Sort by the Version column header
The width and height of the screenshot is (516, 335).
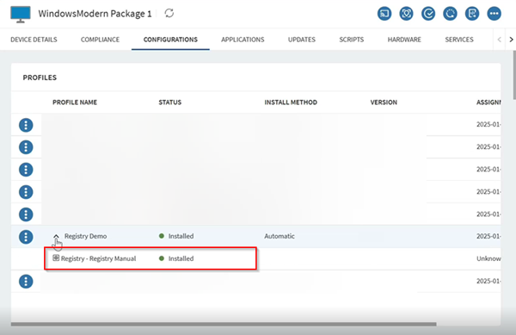[x=384, y=102]
